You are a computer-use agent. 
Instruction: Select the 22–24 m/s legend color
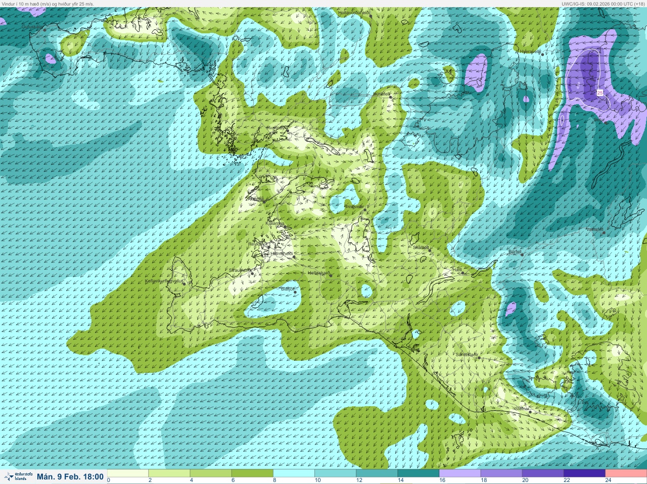click(584, 473)
